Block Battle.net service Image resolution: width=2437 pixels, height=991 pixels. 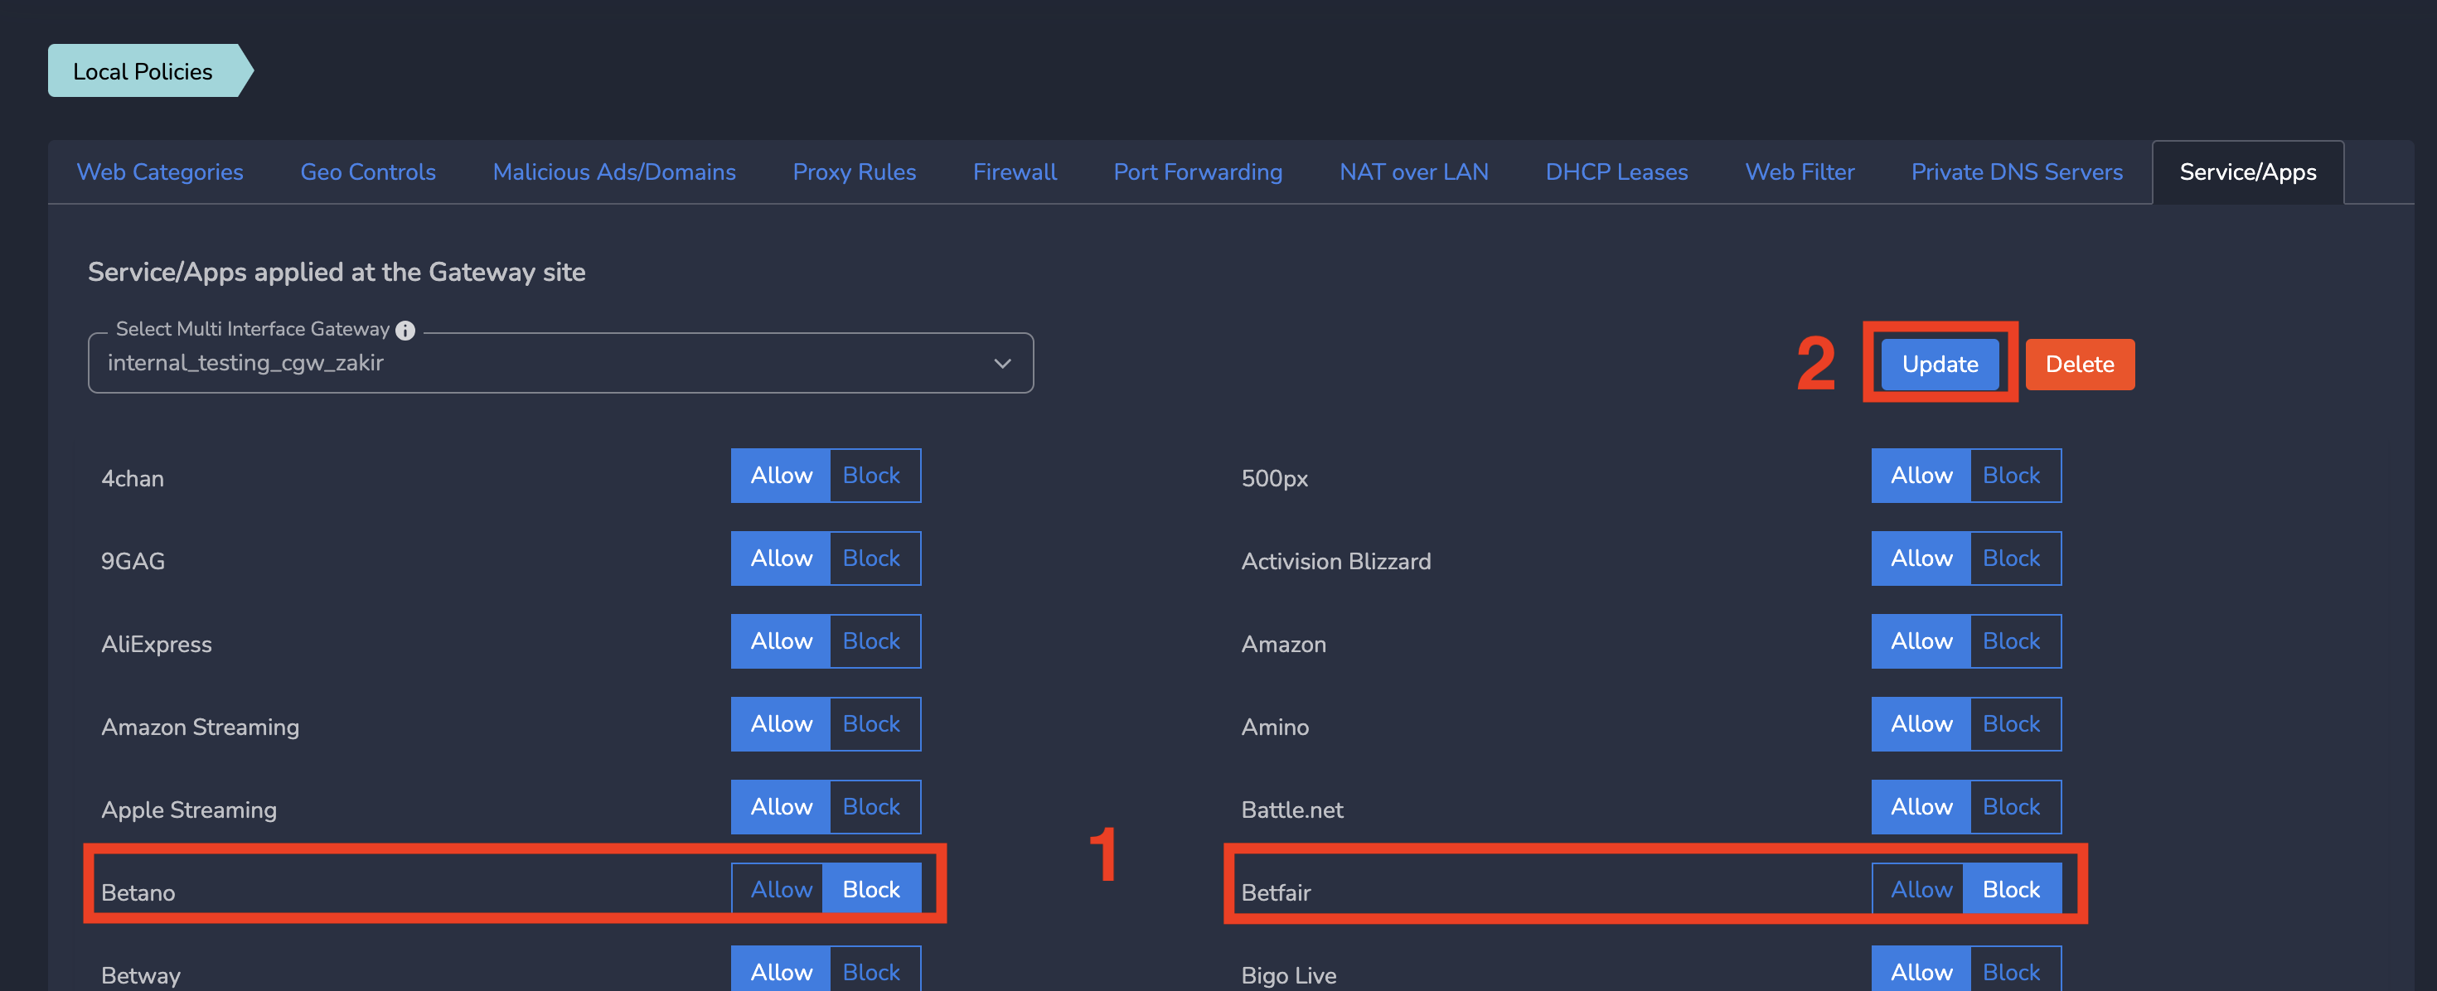tap(2011, 806)
